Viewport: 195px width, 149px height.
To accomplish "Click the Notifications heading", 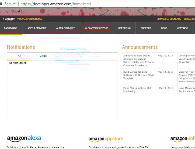I will tap(21, 47).
